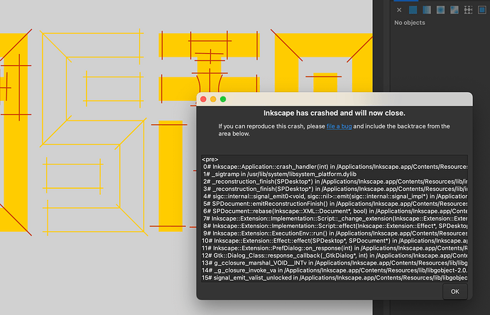The image size is (490, 315).
Task: Click the 'No objects' label in side panel
Action: [409, 23]
